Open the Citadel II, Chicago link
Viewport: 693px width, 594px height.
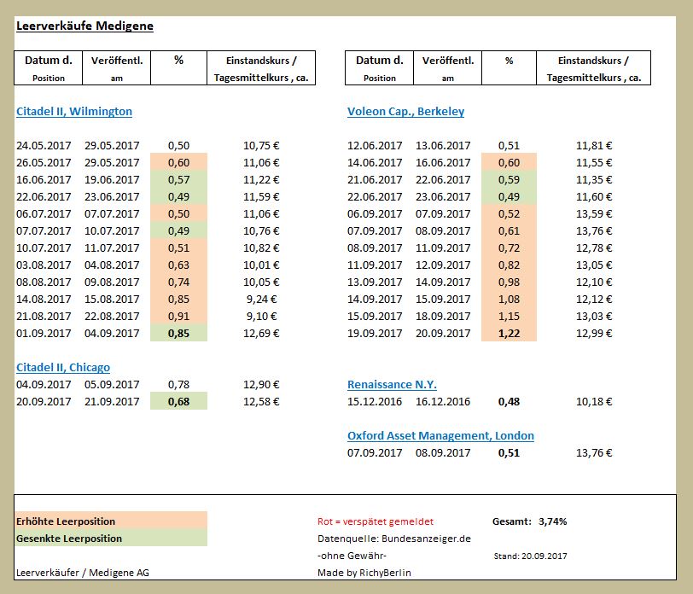coord(62,367)
